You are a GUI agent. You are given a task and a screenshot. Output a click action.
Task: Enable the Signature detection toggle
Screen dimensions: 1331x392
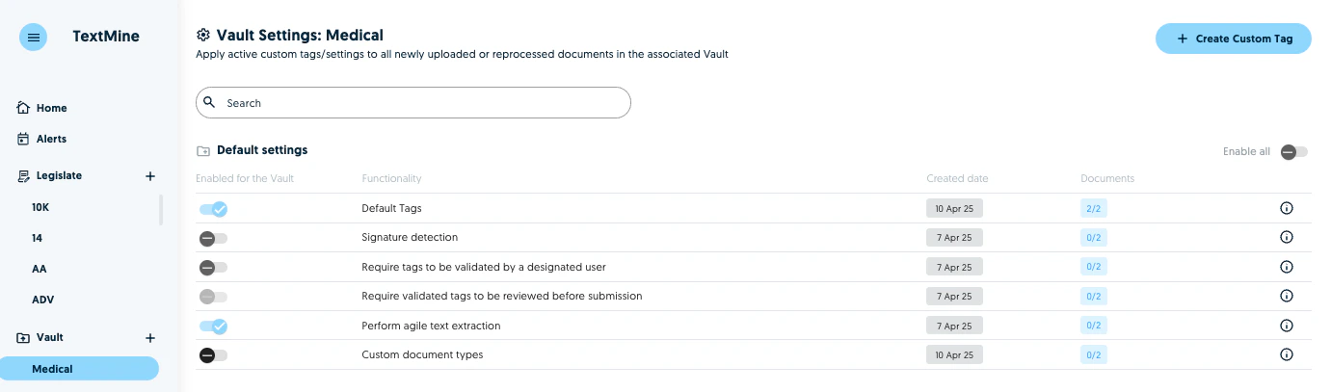click(213, 238)
